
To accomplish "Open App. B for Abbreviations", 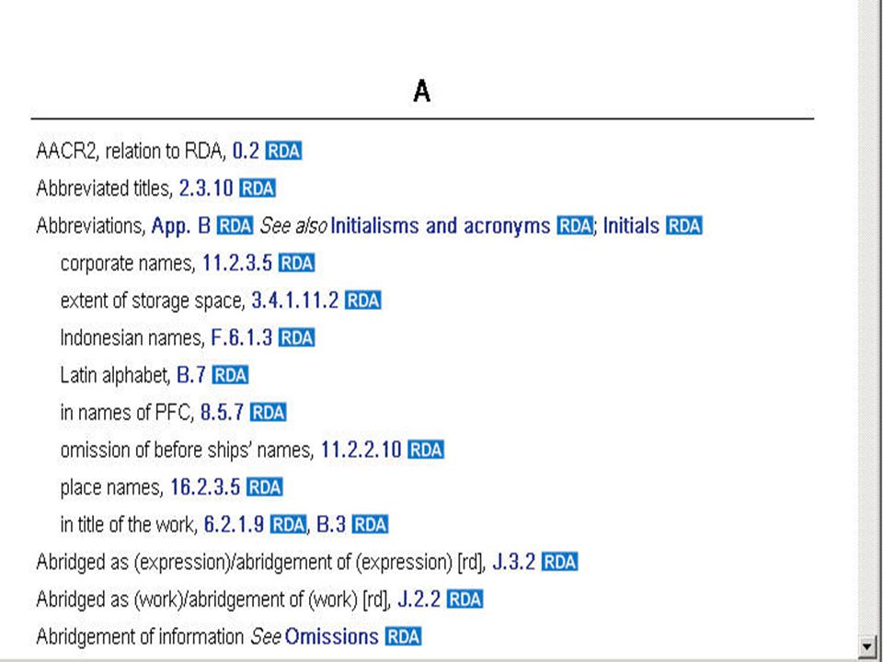I will pos(181,226).
